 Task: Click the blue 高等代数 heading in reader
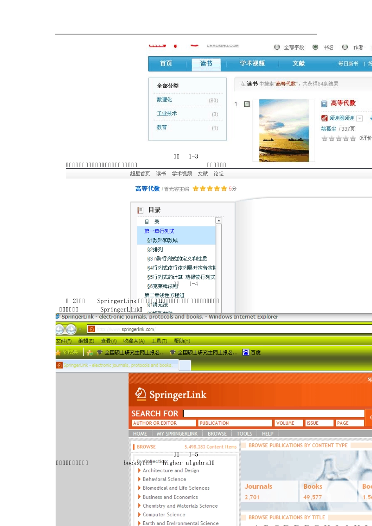pyautogui.click(x=148, y=189)
